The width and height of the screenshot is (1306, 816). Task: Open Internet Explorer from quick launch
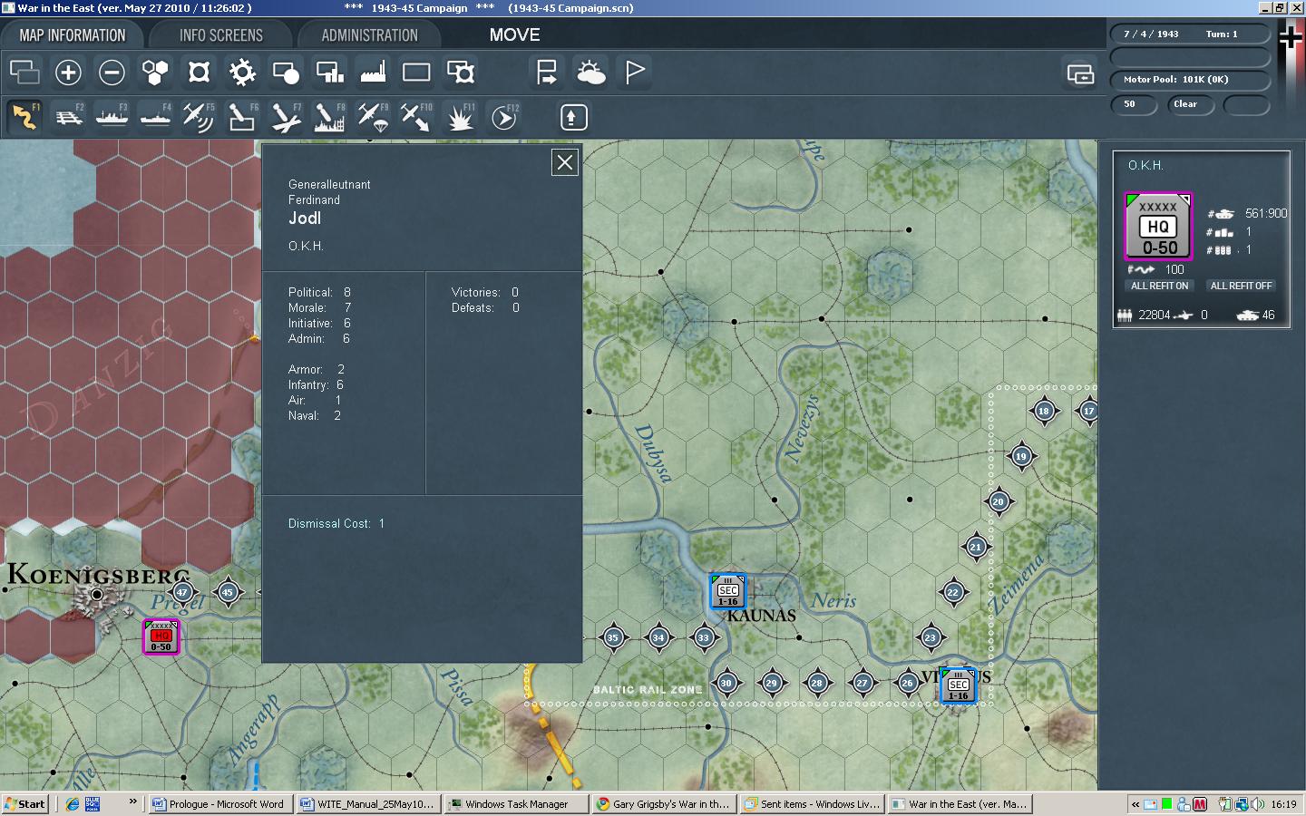coord(72,803)
